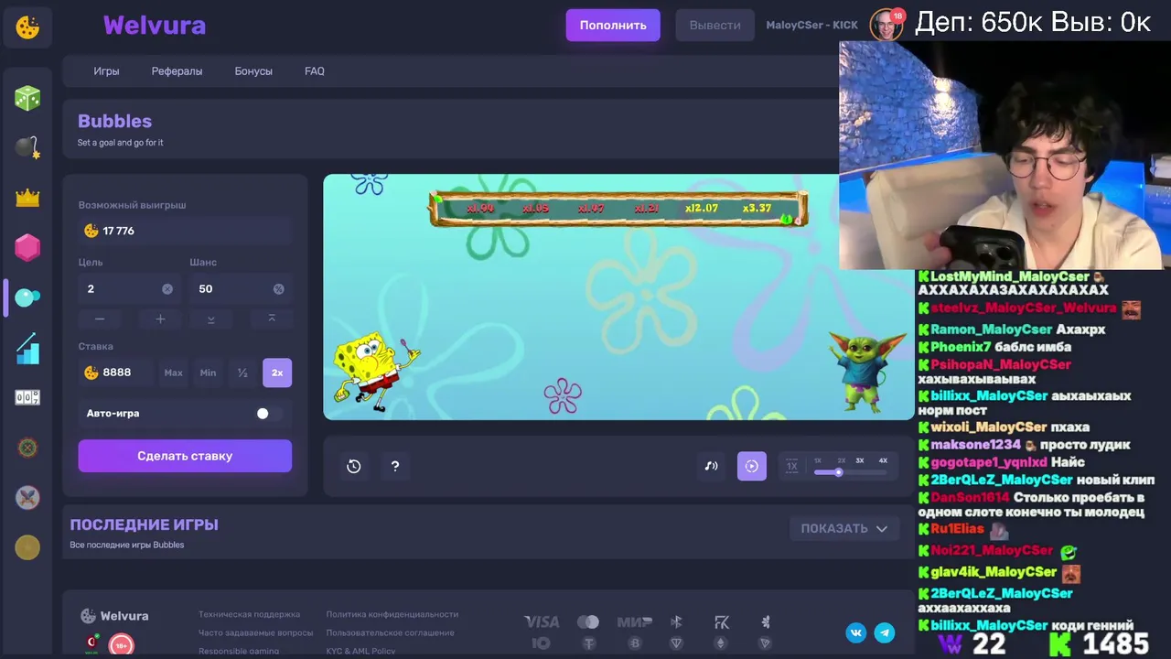This screenshot has height=659, width=1171.
Task: Set the bet to Max
Action: (x=173, y=373)
